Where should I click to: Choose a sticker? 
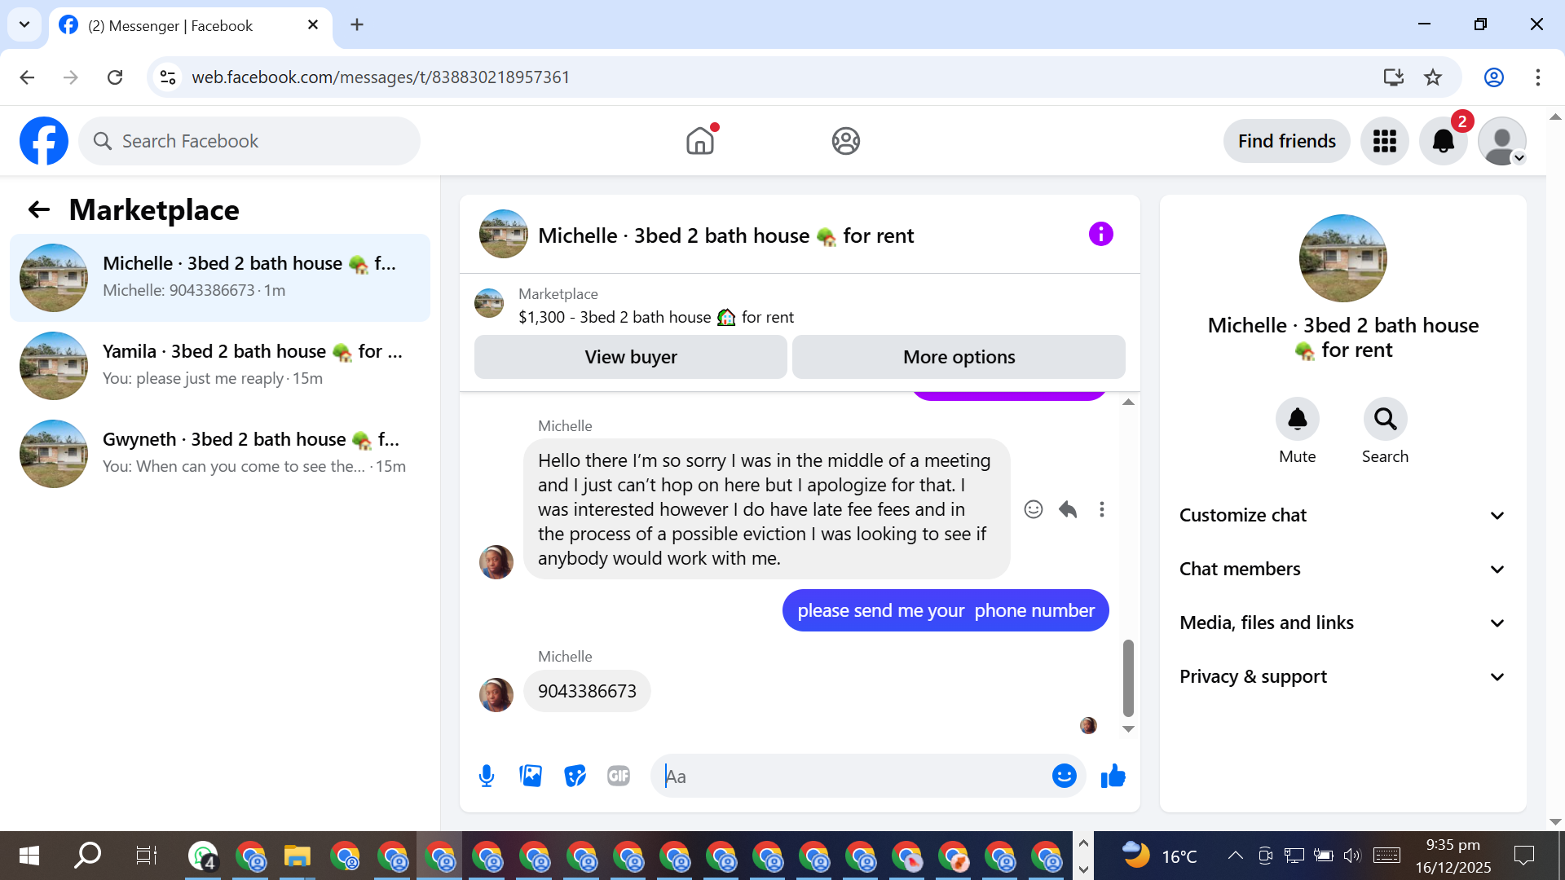[x=575, y=776]
